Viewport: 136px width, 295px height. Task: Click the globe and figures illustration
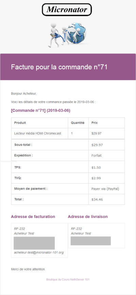(68, 35)
